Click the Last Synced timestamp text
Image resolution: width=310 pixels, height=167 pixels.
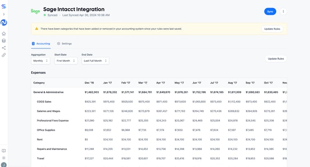86,15
